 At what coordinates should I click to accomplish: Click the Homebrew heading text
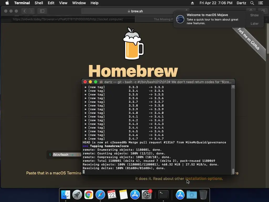point(133,71)
